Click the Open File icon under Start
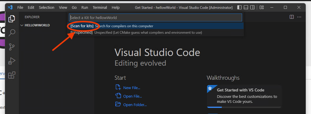Viewport: 311px width, 114px height. coord(118,96)
